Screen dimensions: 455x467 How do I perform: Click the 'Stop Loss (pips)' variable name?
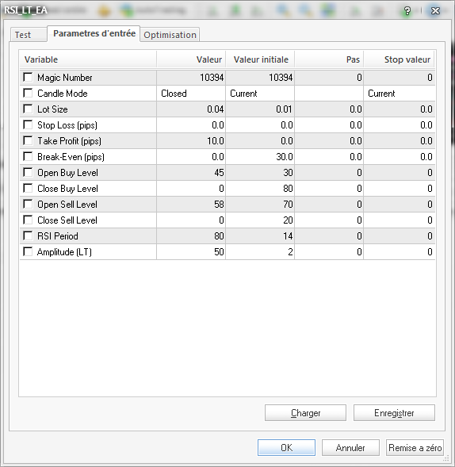click(x=67, y=125)
